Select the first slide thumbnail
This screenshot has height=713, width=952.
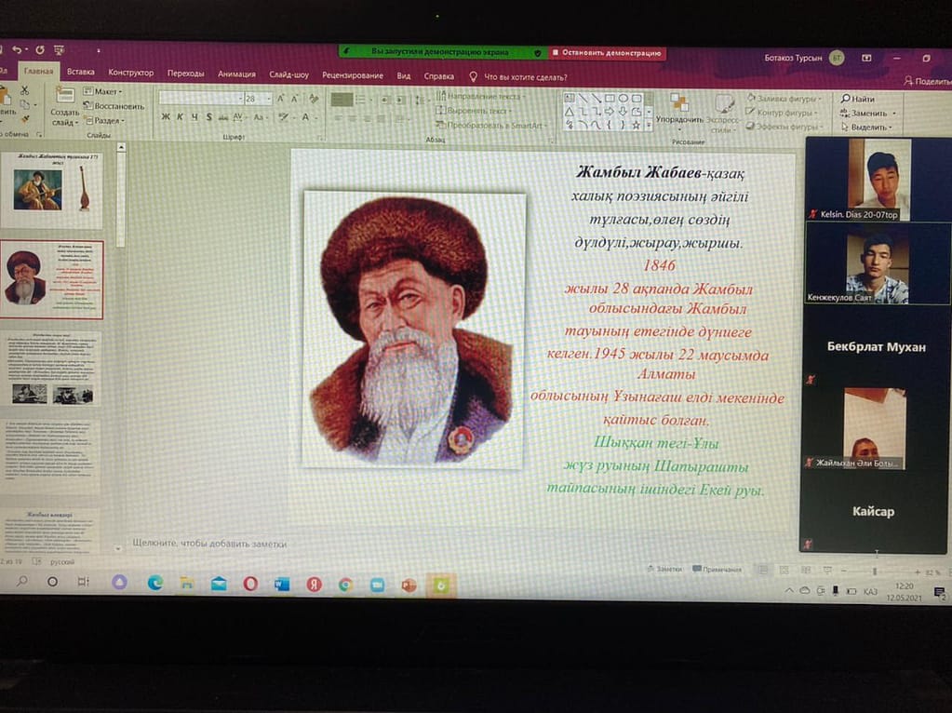pyautogui.click(x=51, y=189)
